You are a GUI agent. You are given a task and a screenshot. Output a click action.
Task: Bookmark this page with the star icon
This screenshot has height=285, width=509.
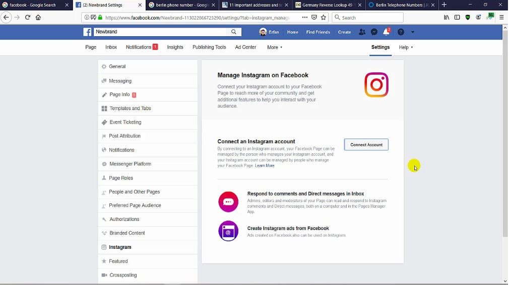click(x=324, y=17)
